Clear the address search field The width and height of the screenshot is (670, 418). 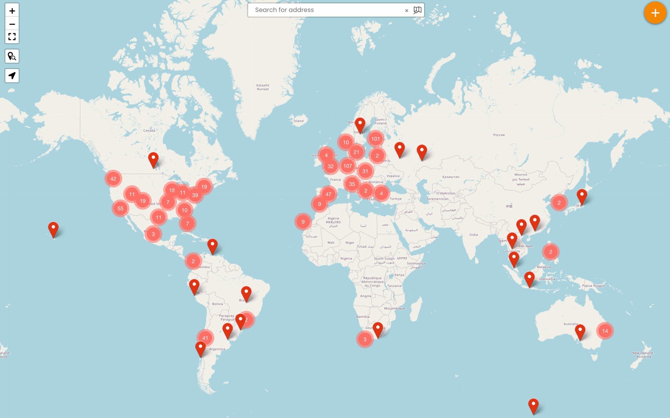406,10
